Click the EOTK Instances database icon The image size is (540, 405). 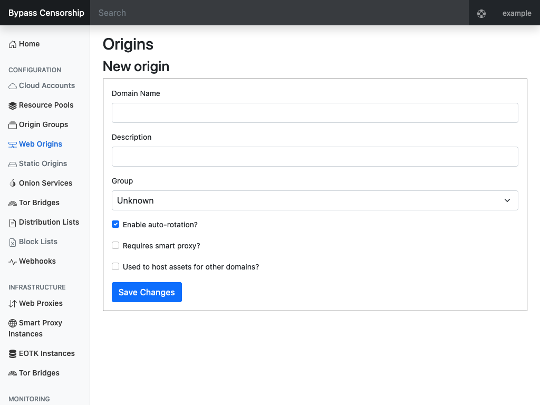(13, 354)
